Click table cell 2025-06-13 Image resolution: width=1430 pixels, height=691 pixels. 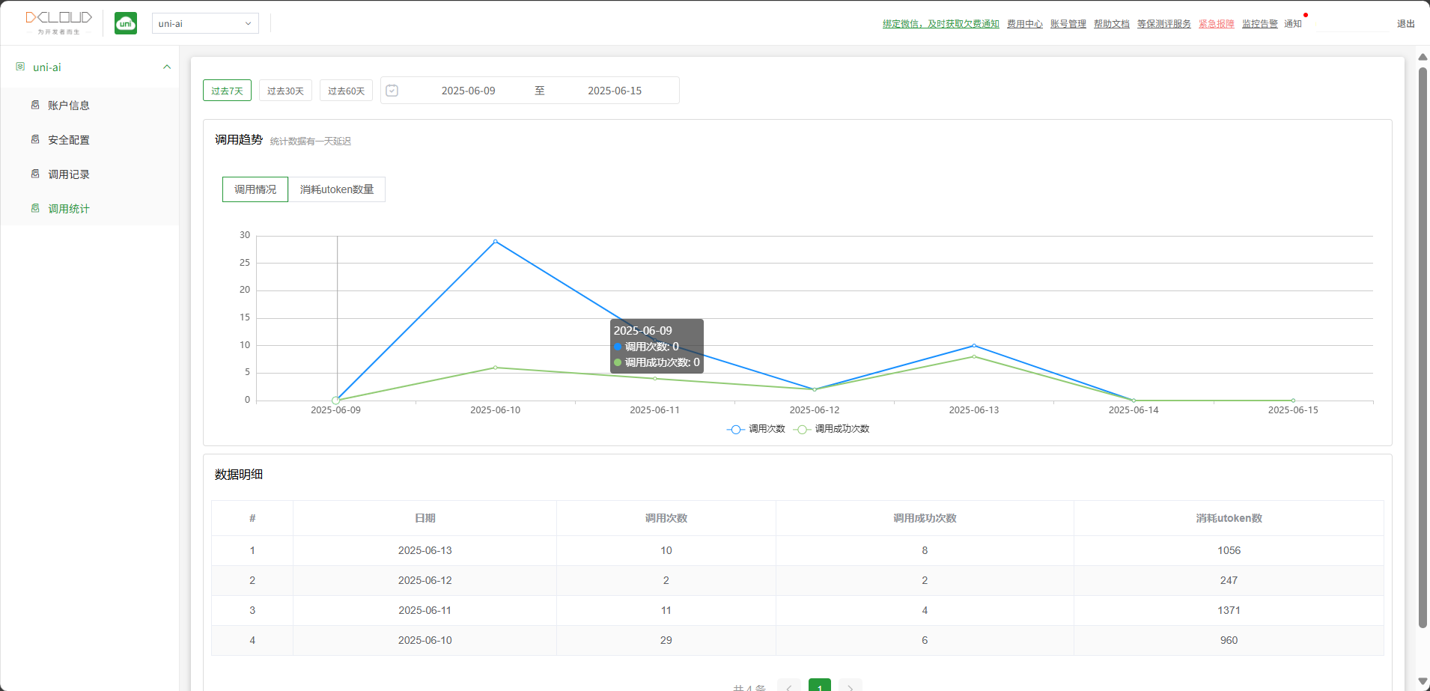click(x=425, y=550)
